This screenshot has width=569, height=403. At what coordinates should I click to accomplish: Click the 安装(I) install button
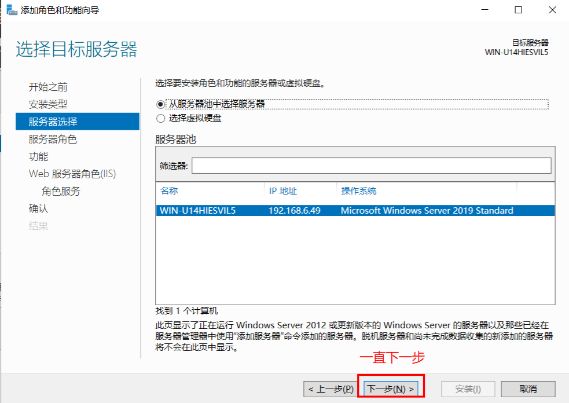(x=468, y=389)
